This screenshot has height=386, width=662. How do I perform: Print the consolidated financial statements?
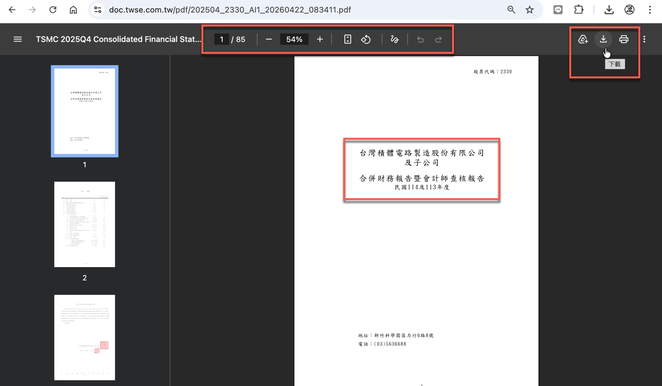coord(624,39)
